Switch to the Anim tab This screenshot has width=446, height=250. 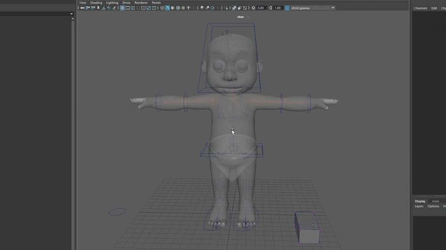435,201
